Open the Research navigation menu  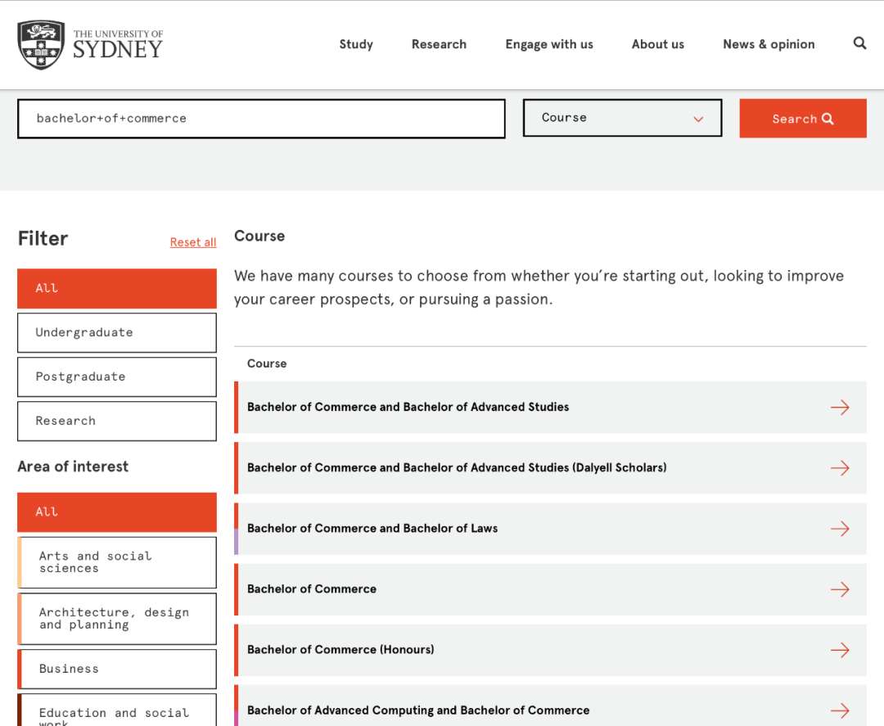(x=439, y=44)
